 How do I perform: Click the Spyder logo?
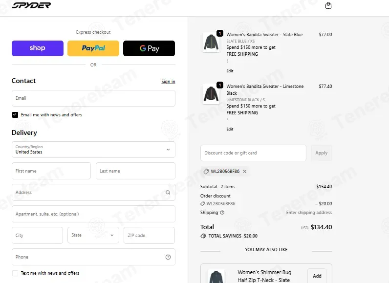(x=31, y=5)
